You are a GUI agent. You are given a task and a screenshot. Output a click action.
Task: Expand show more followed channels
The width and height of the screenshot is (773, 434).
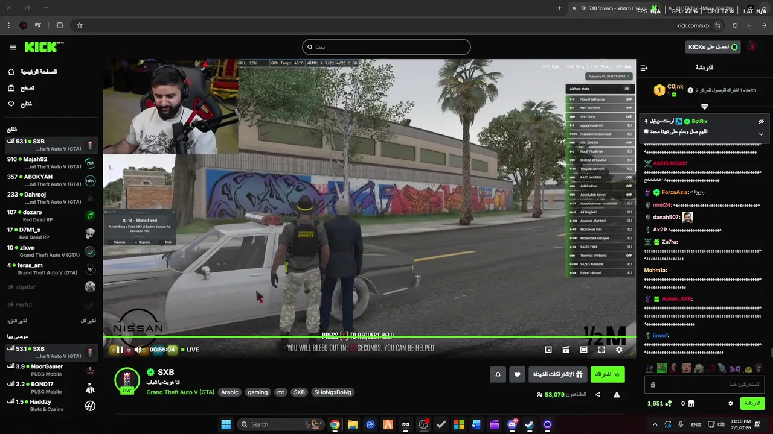(17, 321)
